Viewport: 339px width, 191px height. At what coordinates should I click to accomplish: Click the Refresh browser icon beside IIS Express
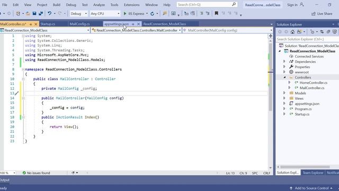(x=152, y=14)
